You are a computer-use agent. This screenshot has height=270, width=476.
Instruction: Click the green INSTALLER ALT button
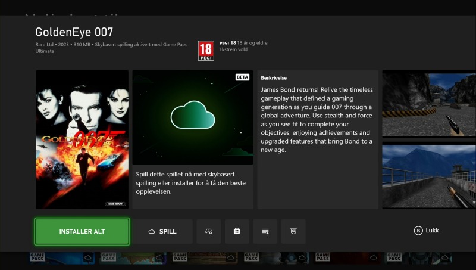[x=82, y=231]
